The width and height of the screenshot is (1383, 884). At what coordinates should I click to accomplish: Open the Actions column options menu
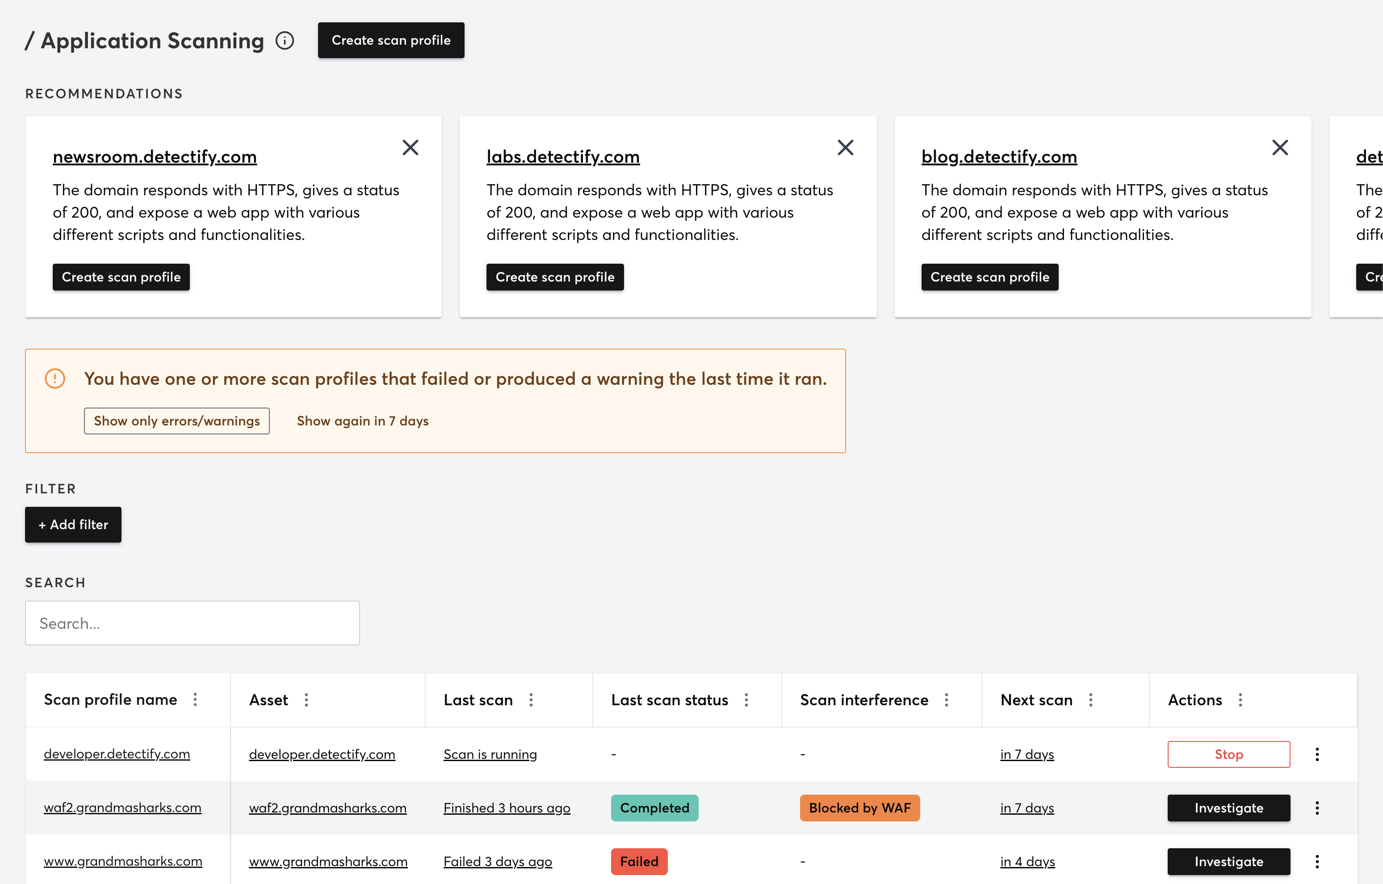1240,699
